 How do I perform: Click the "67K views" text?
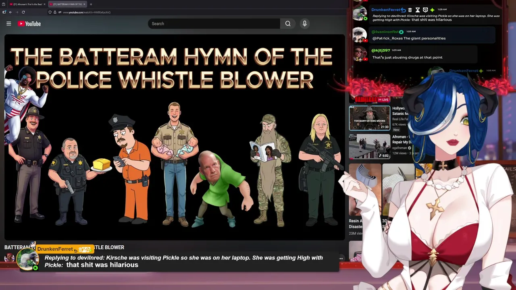point(400,125)
